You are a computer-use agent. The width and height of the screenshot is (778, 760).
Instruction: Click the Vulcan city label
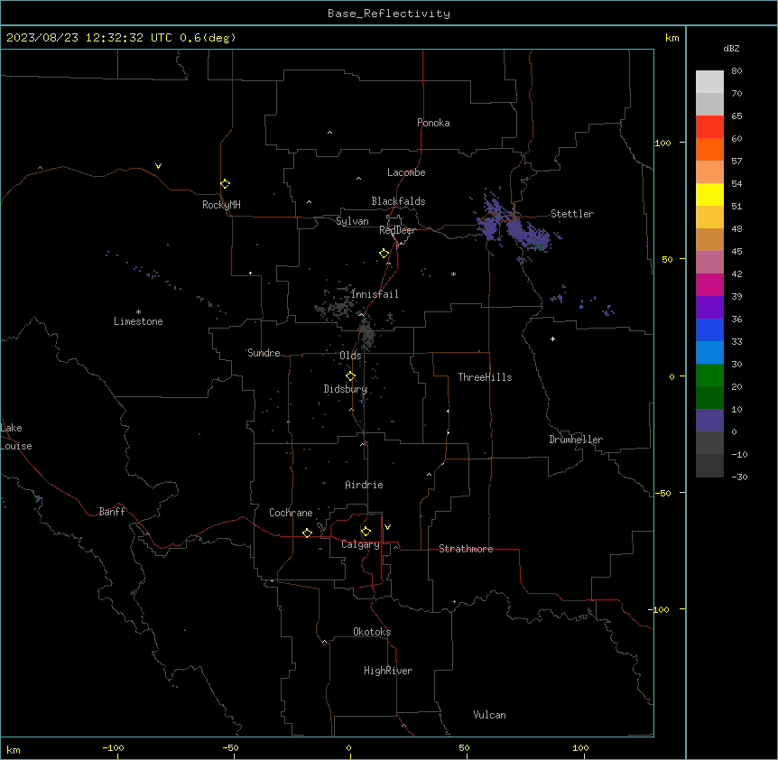490,715
